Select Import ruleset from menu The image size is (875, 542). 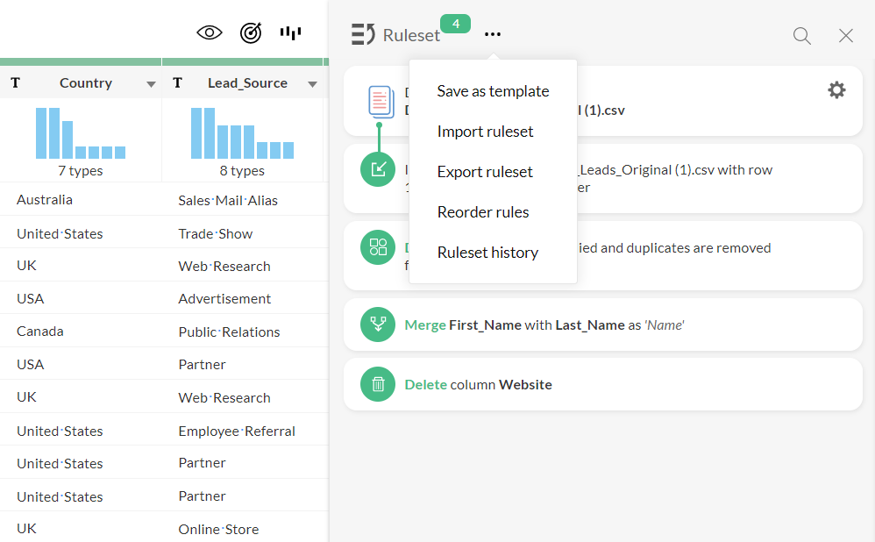tap(485, 132)
